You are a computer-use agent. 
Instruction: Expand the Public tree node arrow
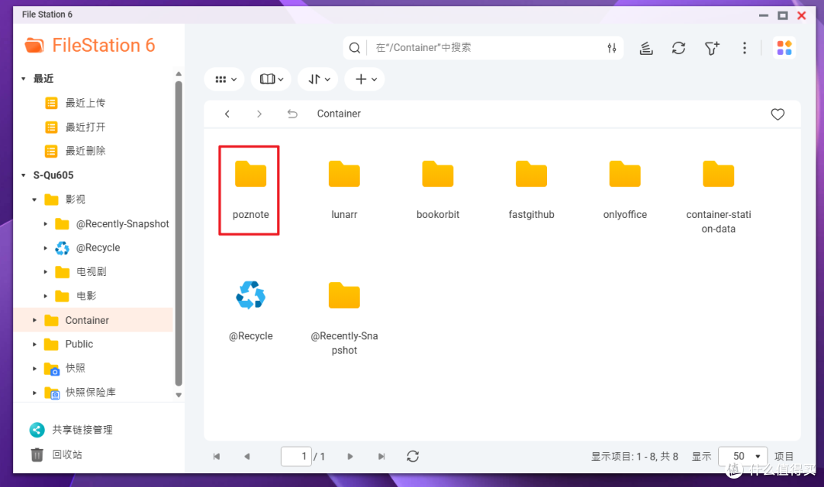point(34,344)
